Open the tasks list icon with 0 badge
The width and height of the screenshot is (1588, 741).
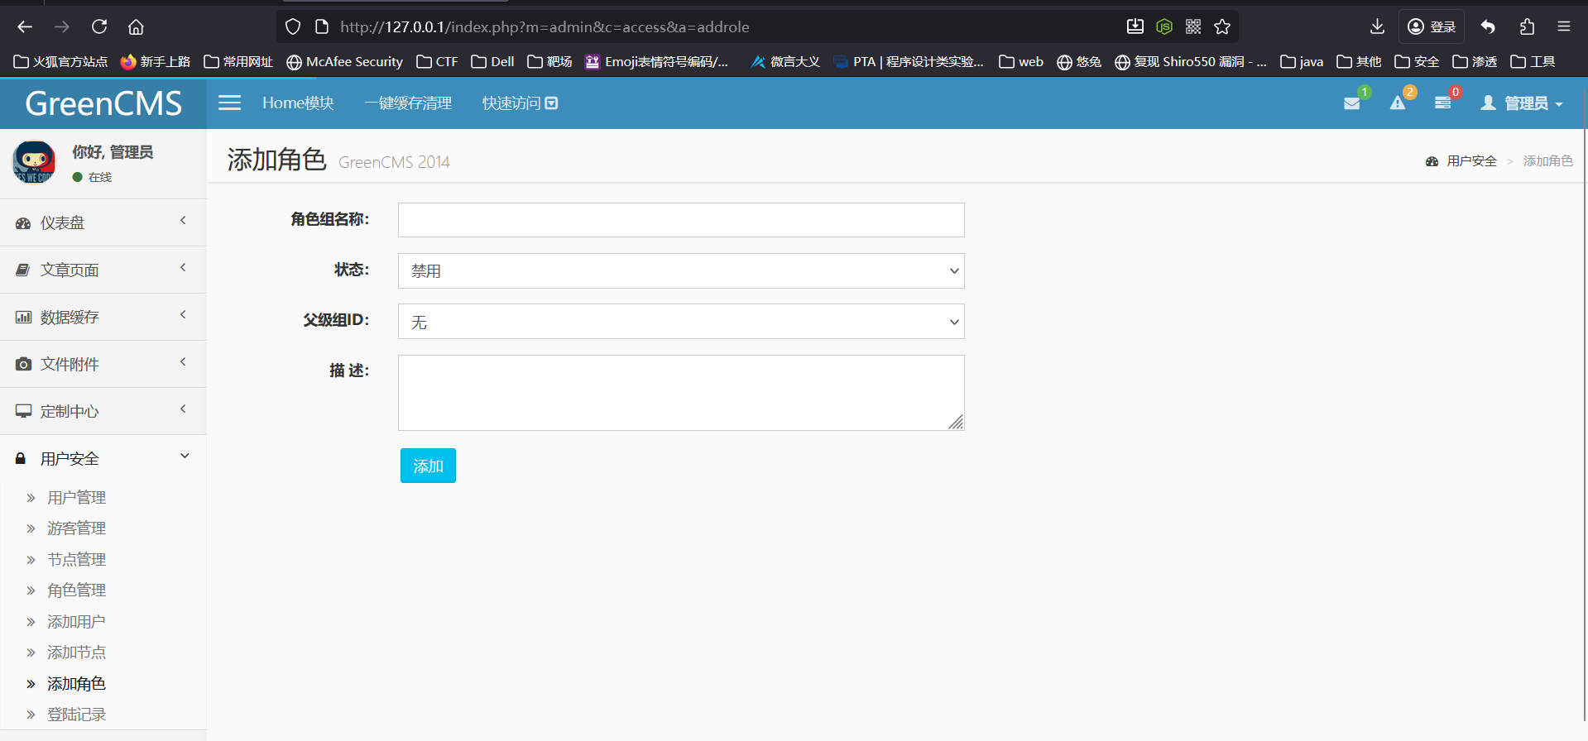click(1442, 103)
